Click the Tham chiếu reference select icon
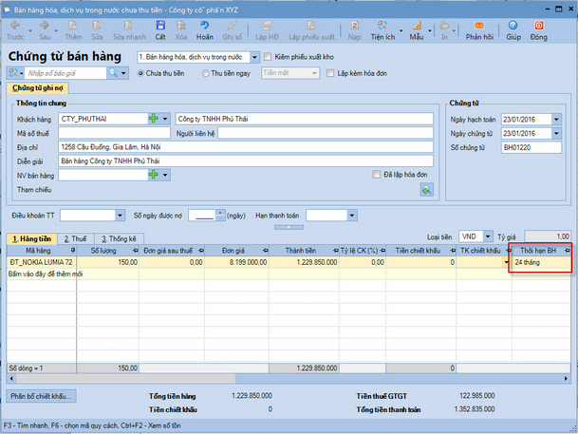This screenshot has width=578, height=434. 426,190
